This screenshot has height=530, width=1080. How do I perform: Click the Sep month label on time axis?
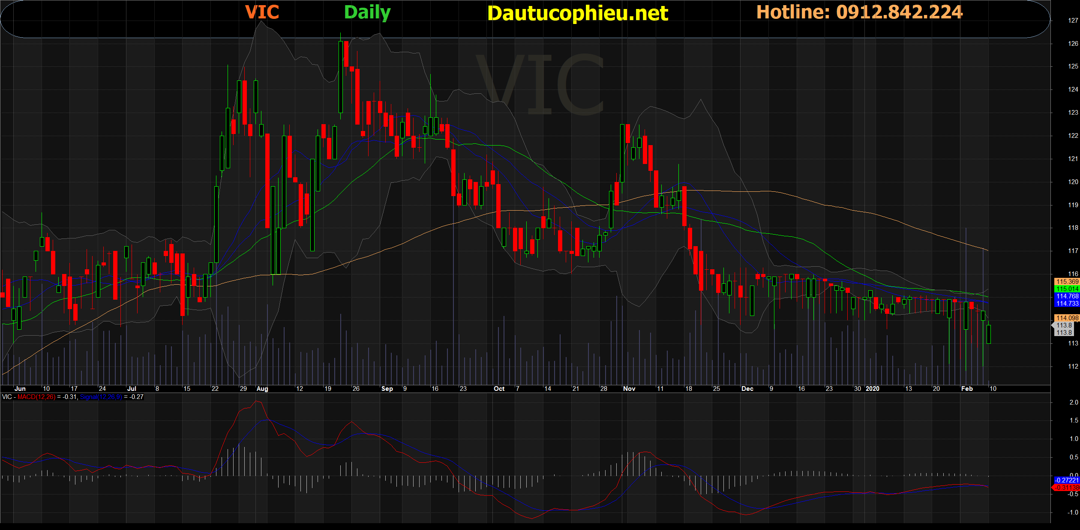pyautogui.click(x=387, y=389)
